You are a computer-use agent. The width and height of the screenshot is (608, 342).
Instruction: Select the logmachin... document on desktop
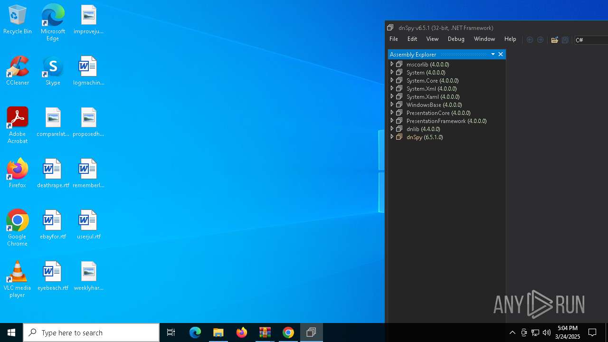pos(88,71)
